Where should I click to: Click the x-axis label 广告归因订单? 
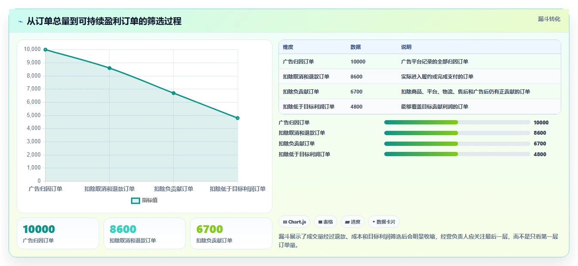(x=46, y=189)
